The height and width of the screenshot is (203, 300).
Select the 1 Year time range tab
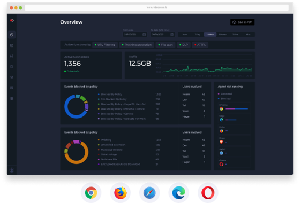click(236, 34)
